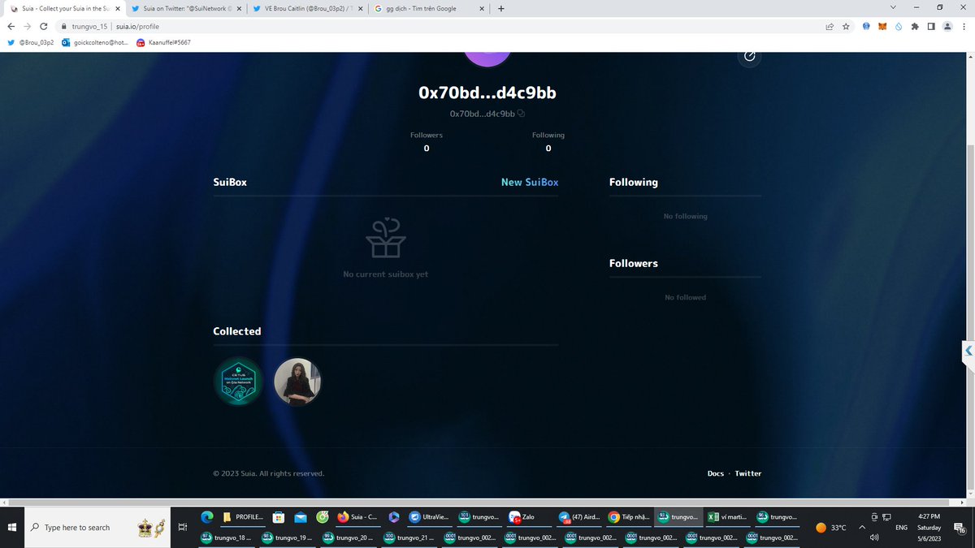
Task: Go back in browser history
Action: pyautogui.click(x=11, y=26)
